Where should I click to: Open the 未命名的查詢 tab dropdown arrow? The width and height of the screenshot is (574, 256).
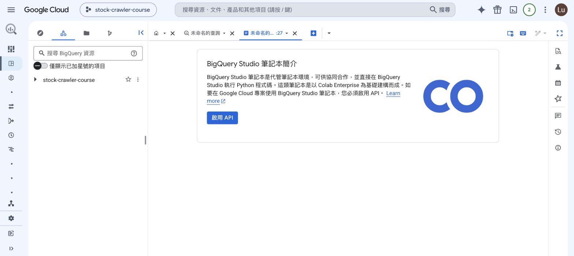pos(224,33)
